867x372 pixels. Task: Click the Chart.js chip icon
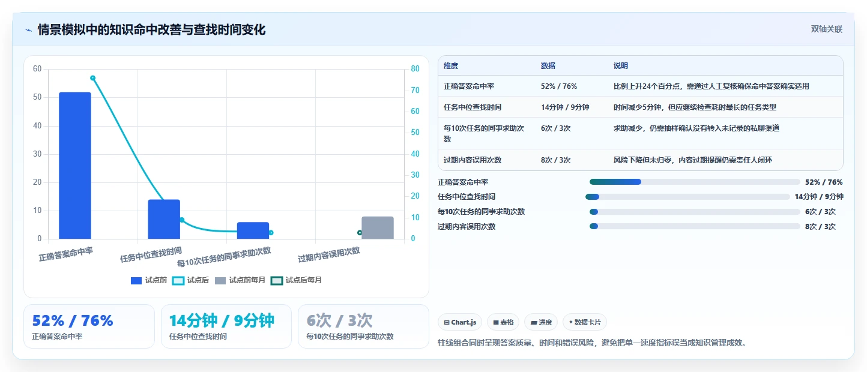[x=447, y=323]
